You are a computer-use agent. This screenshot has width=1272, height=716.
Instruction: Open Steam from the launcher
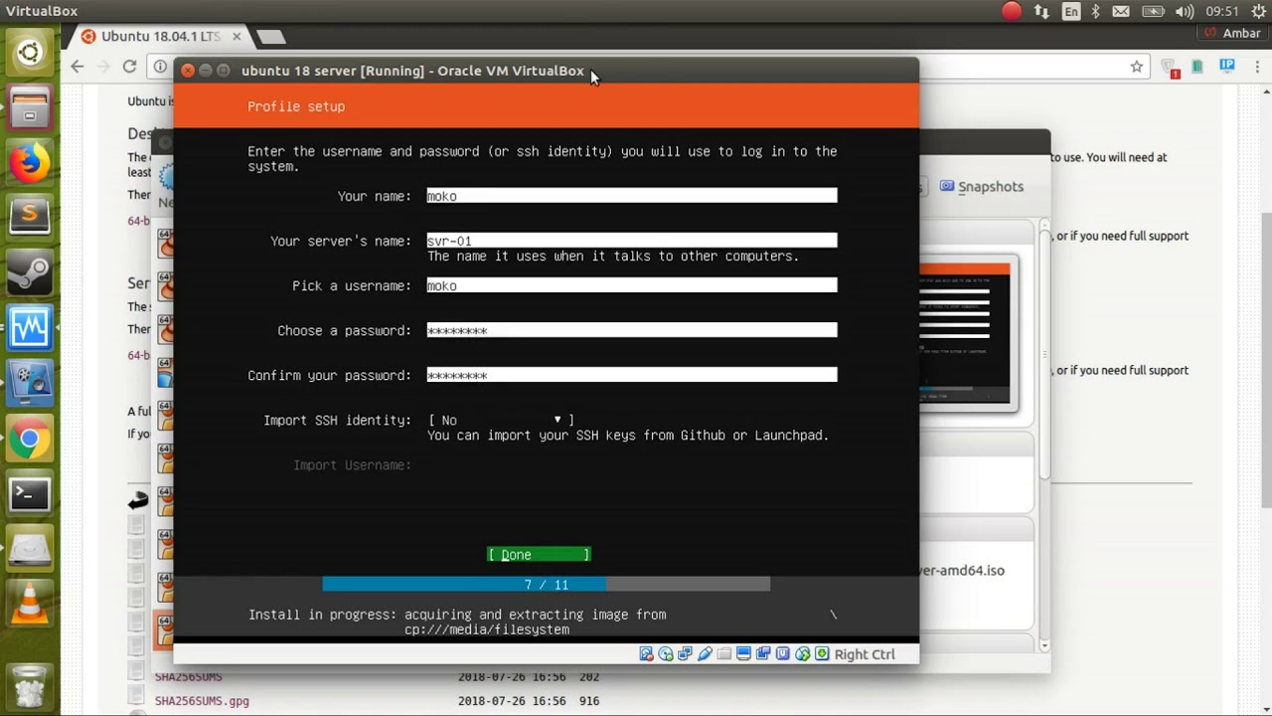point(30,271)
